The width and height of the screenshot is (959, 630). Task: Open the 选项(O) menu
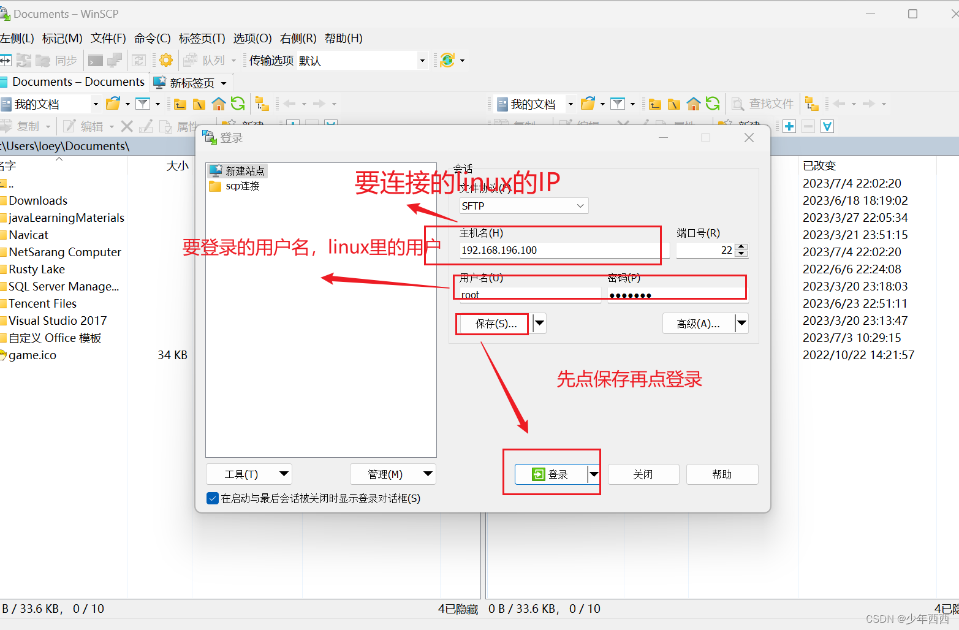[x=252, y=38]
